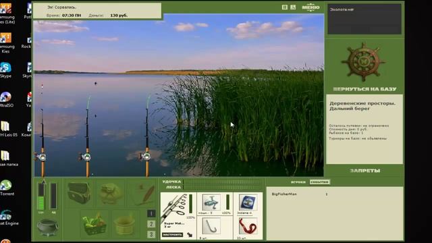
Task: Switch to the СОБЫТИЯ tab
Action: [319, 182]
